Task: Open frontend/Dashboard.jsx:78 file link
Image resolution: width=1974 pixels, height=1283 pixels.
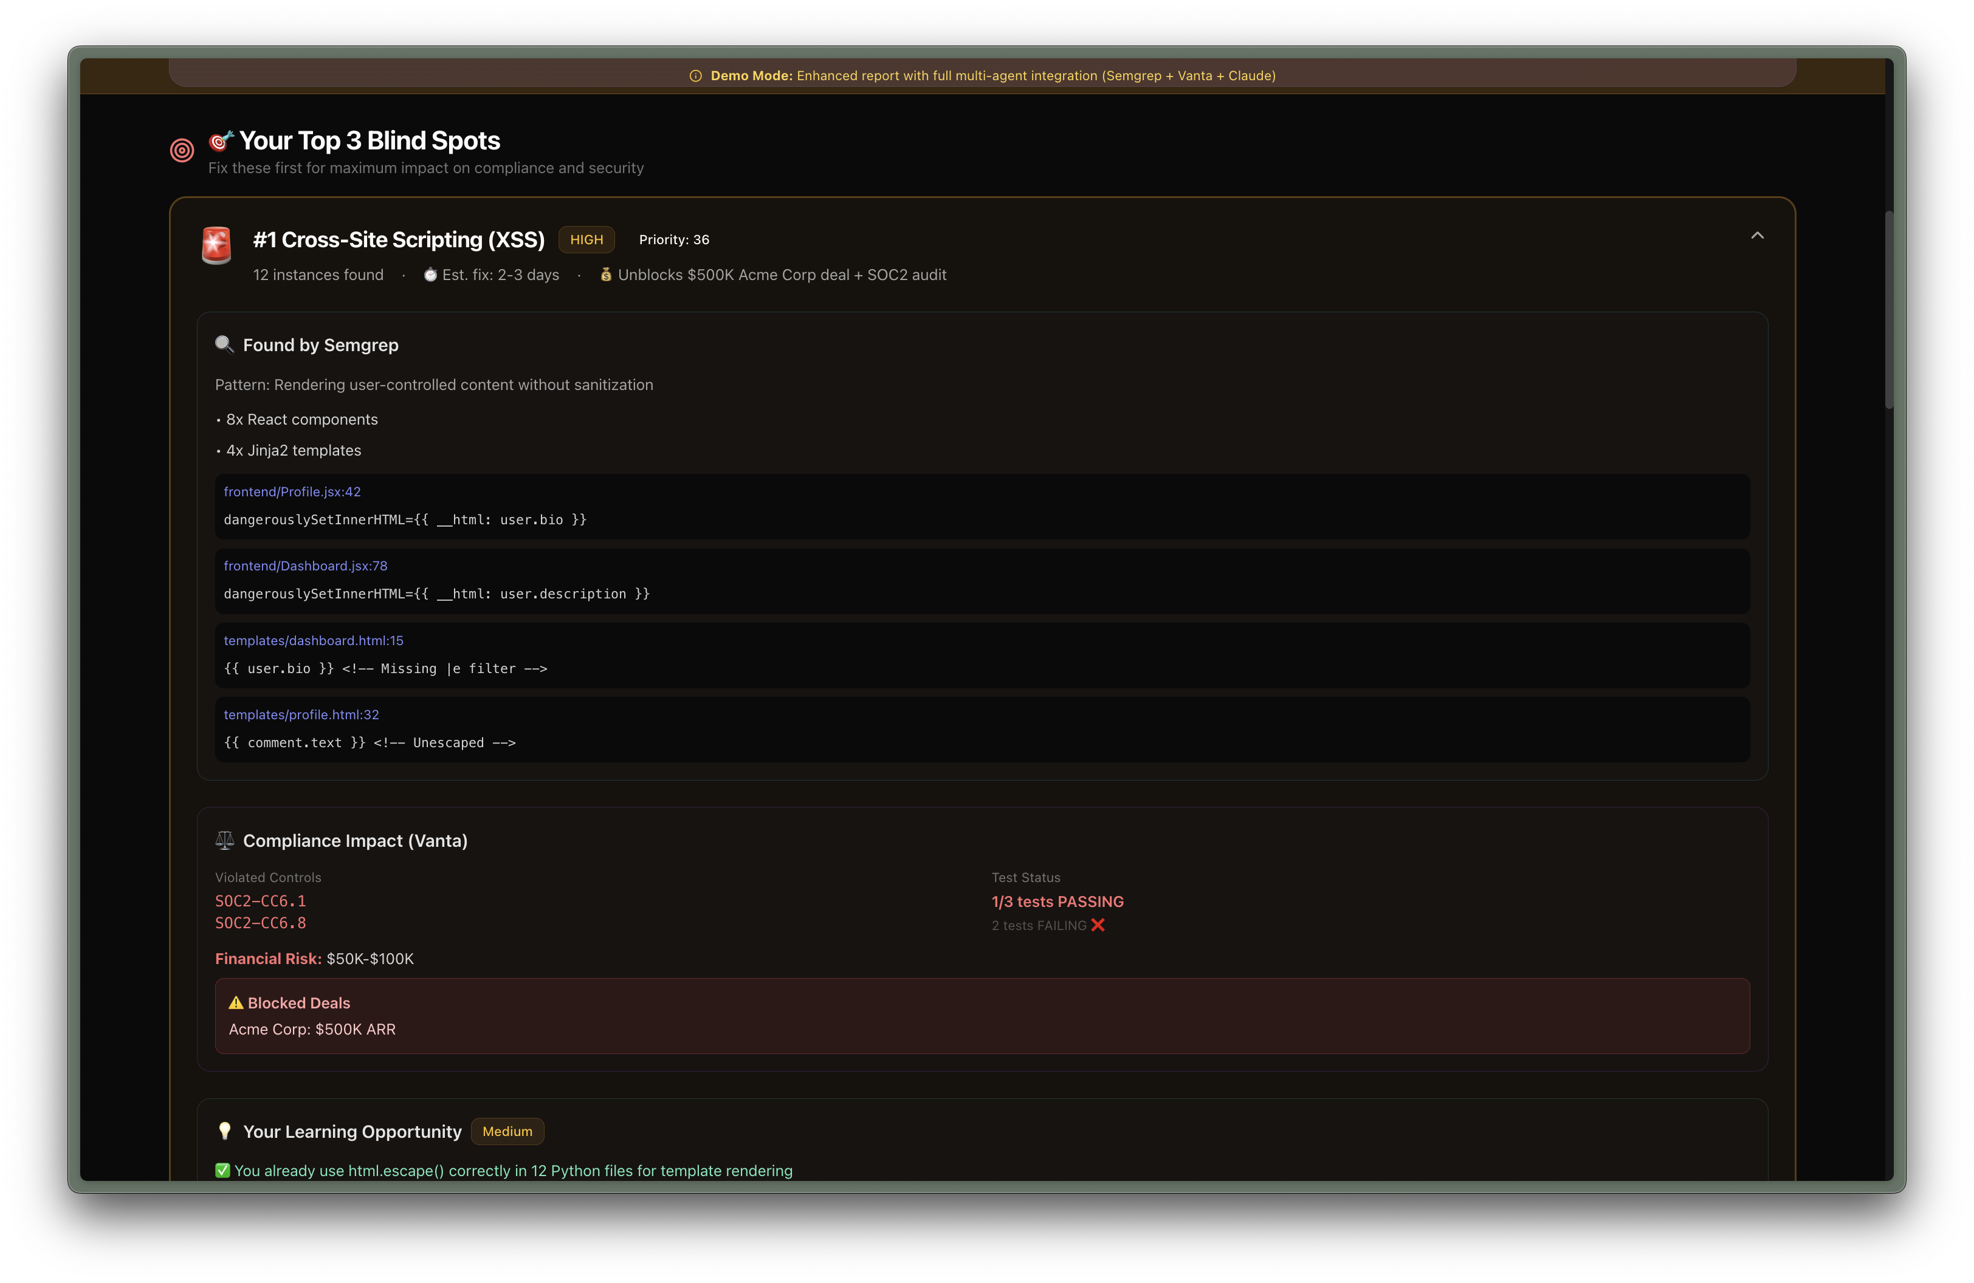Action: [305, 566]
